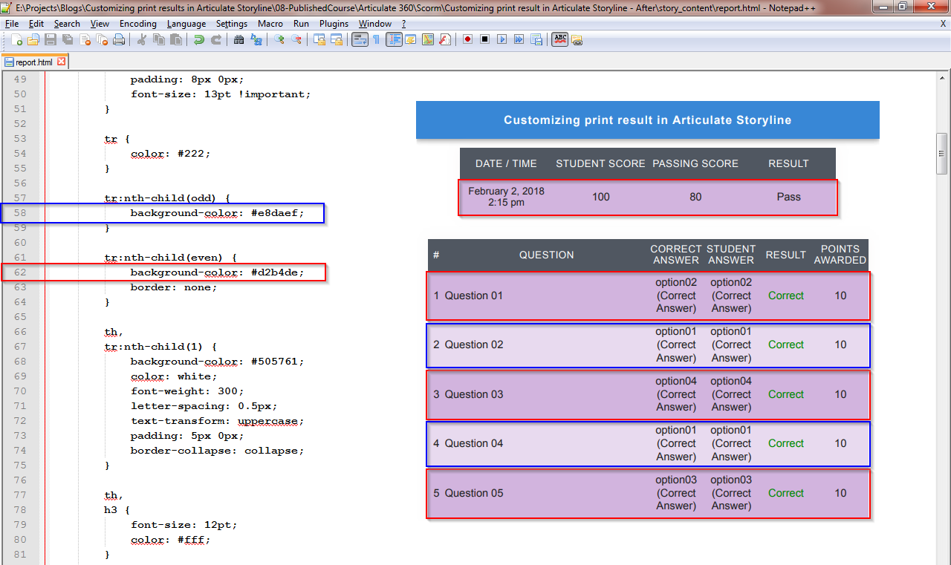Click 'font-size: 13pt !important;' line
Image resolution: width=951 pixels, height=565 pixels.
[x=221, y=94]
